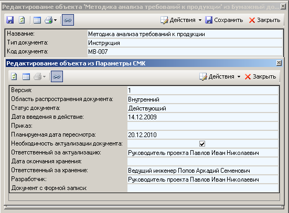Click the table grid icon in Параметры СМК toolbar
The height and width of the screenshot is (213, 289).
point(26,76)
